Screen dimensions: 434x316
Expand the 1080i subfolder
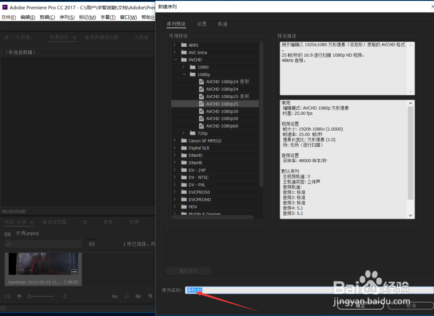[184, 67]
